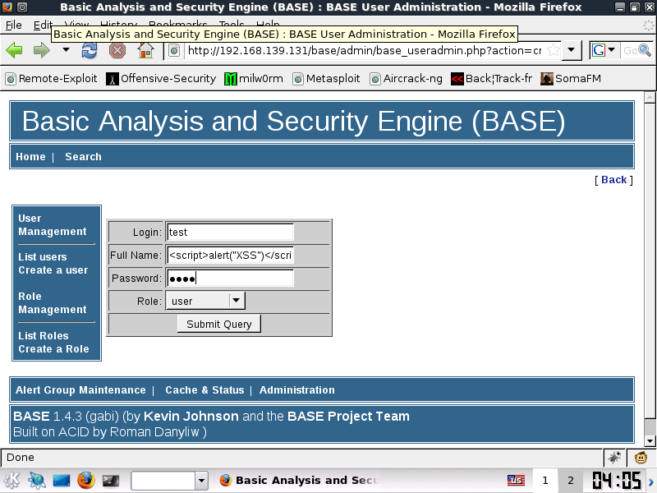Open the Edit menu
Viewport: 657px width, 493px height.
pos(43,25)
